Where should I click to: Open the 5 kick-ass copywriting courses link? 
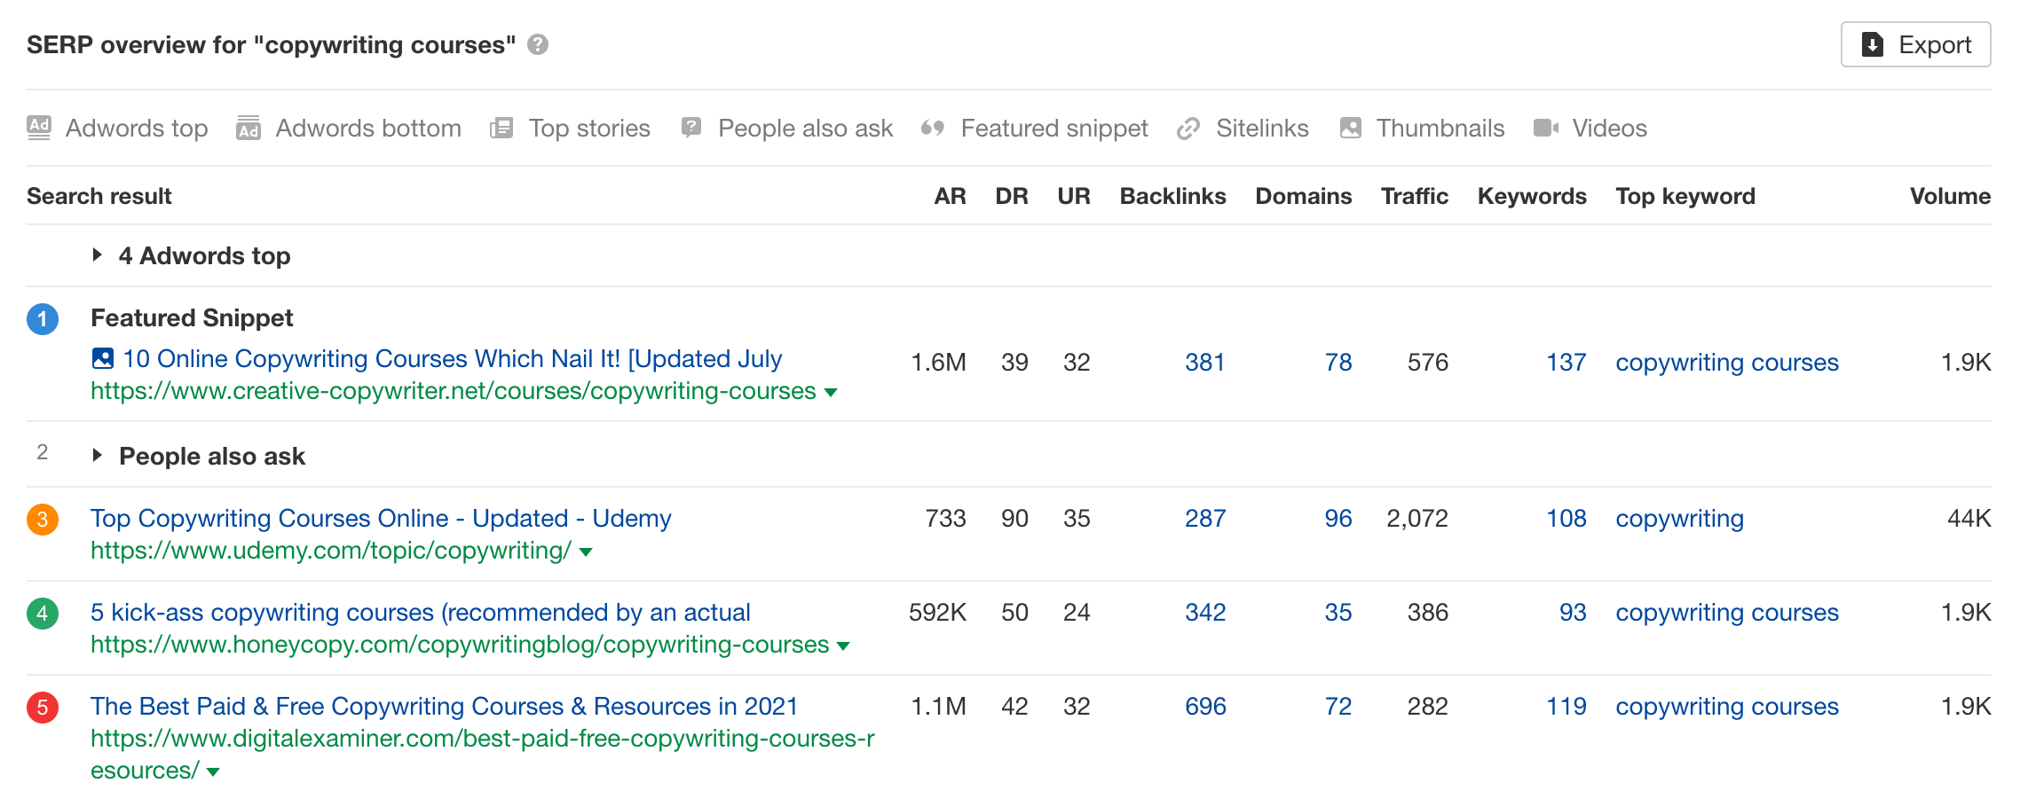click(x=421, y=612)
